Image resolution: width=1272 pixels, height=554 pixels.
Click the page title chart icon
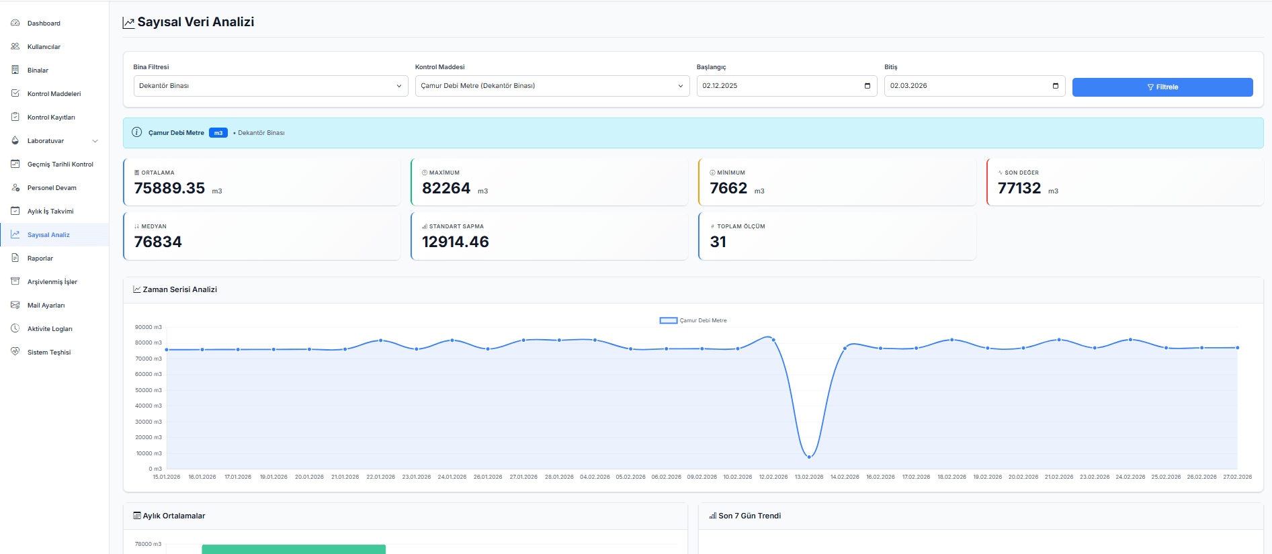[128, 23]
